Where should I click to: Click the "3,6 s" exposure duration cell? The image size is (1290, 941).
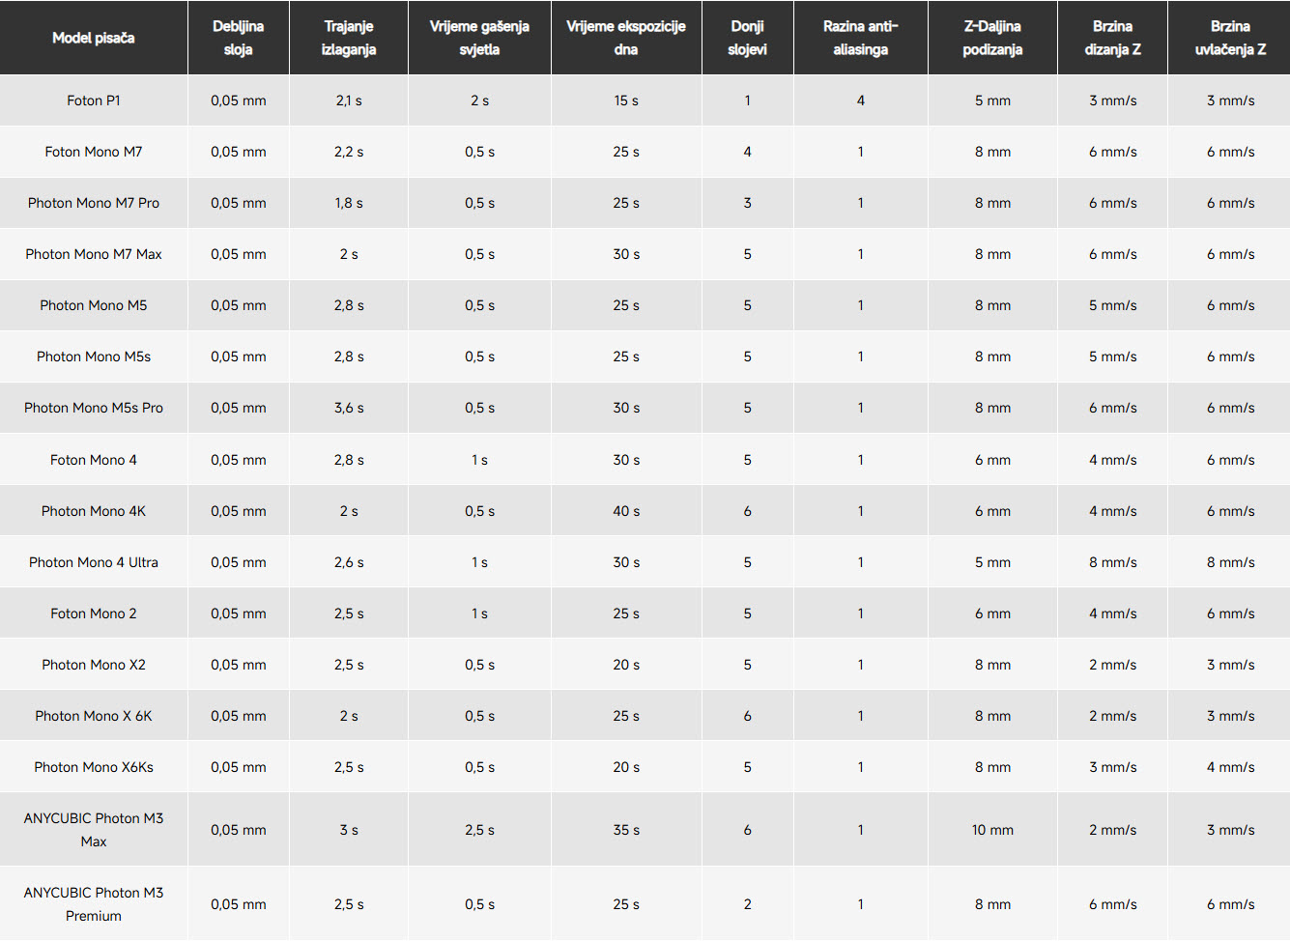(x=349, y=408)
